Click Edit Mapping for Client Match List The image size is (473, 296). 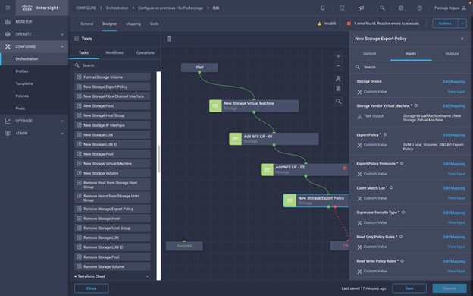454,188
